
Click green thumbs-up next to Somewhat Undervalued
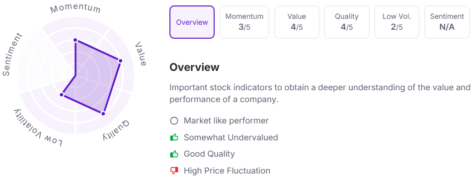pyautogui.click(x=174, y=138)
